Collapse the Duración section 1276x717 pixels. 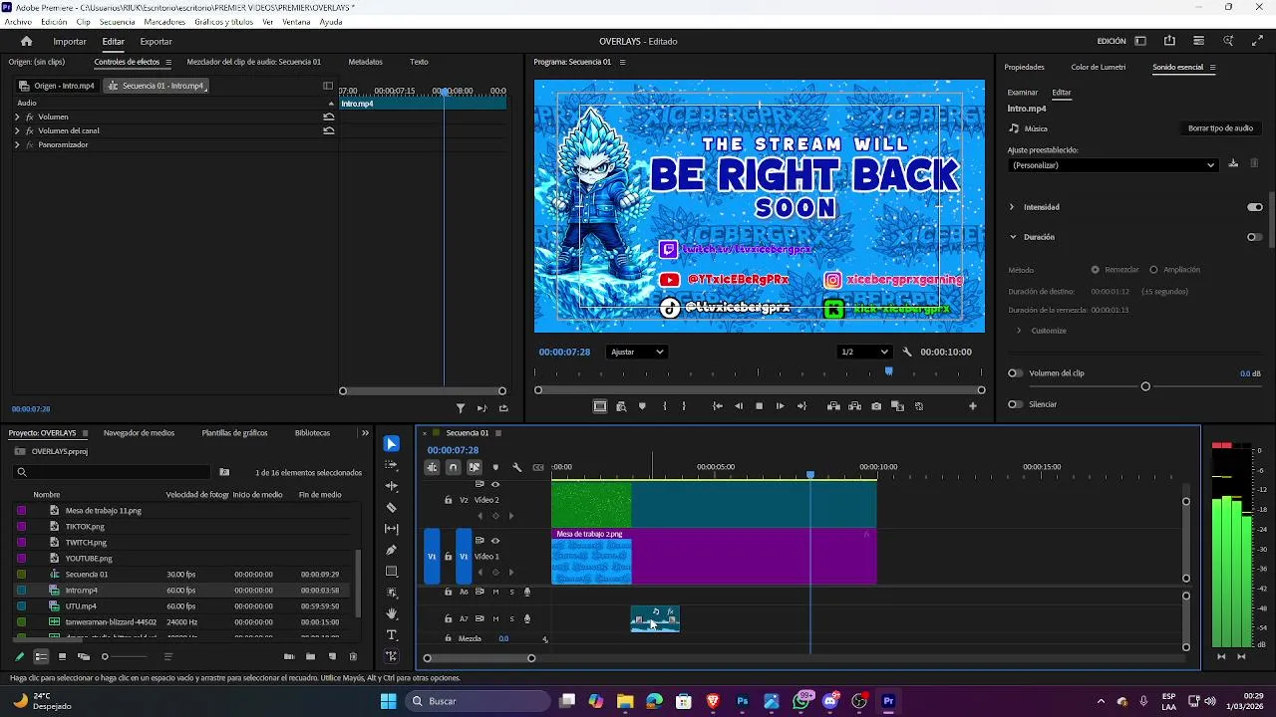pyautogui.click(x=1013, y=237)
